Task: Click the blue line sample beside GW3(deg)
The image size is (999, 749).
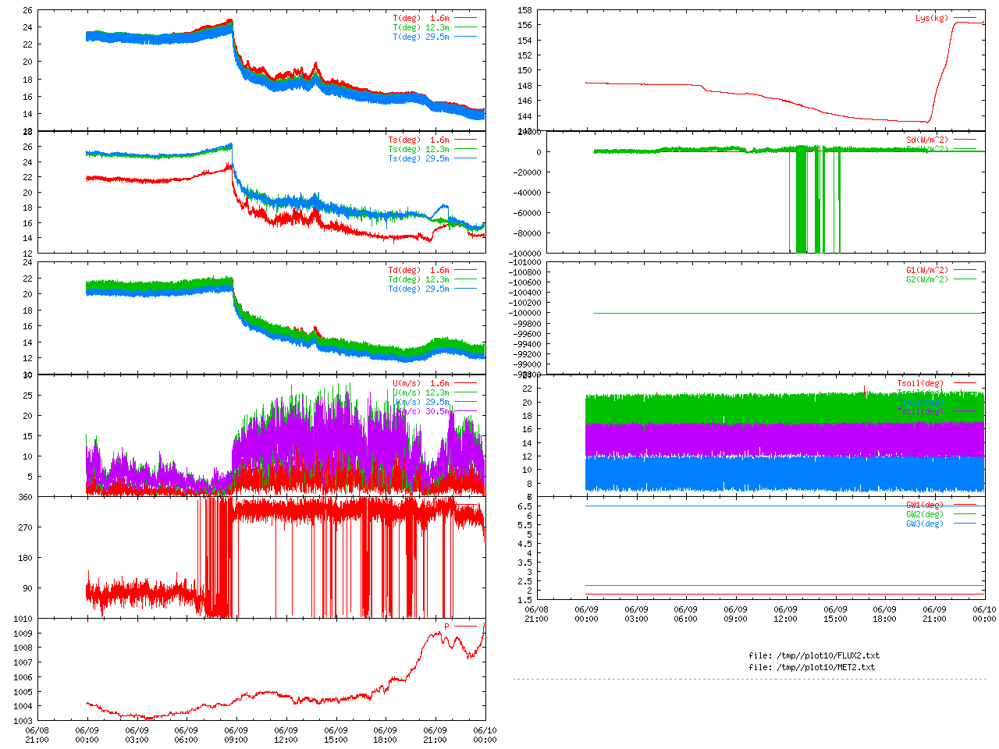Action: pyautogui.click(x=964, y=524)
